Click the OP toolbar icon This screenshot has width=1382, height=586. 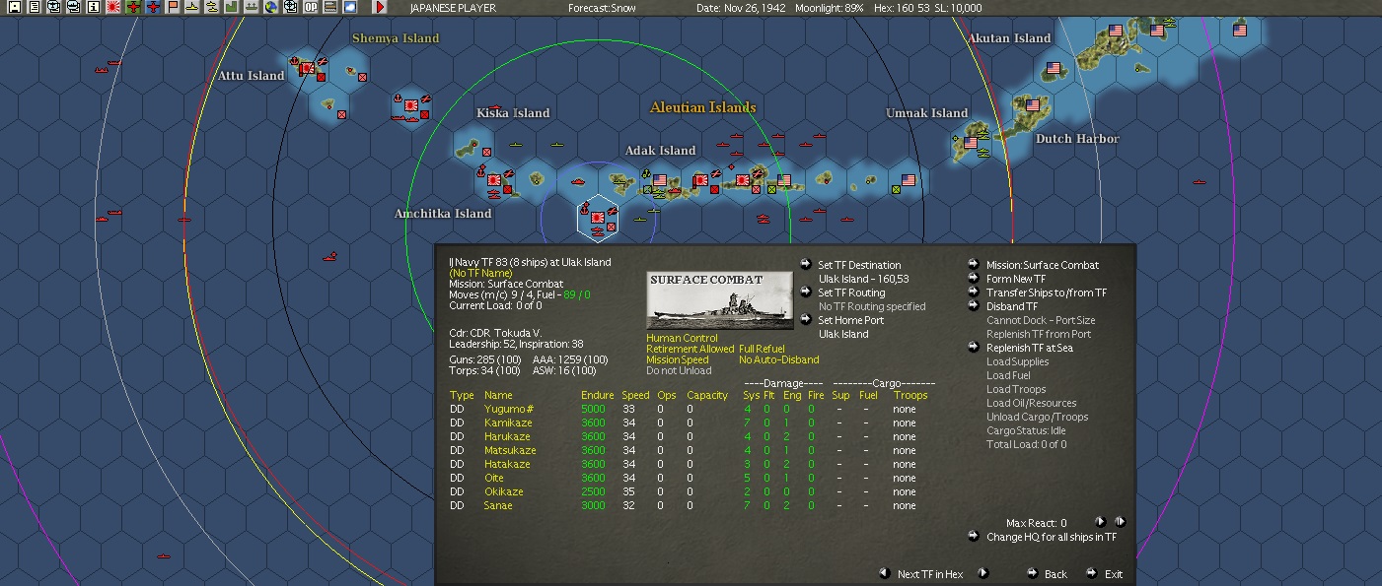pyautogui.click(x=310, y=7)
